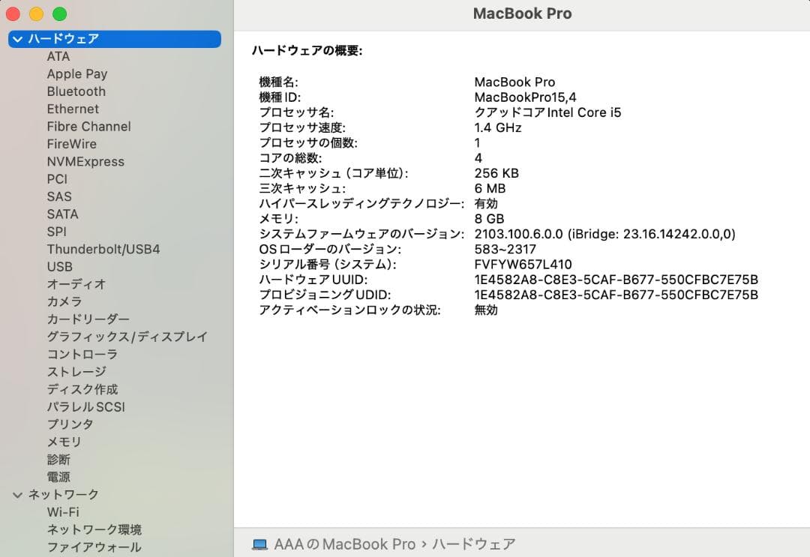Viewport: 810px width, 557px height.
Task: Open the Thunderbolt/USB4 entry
Action: tap(103, 250)
